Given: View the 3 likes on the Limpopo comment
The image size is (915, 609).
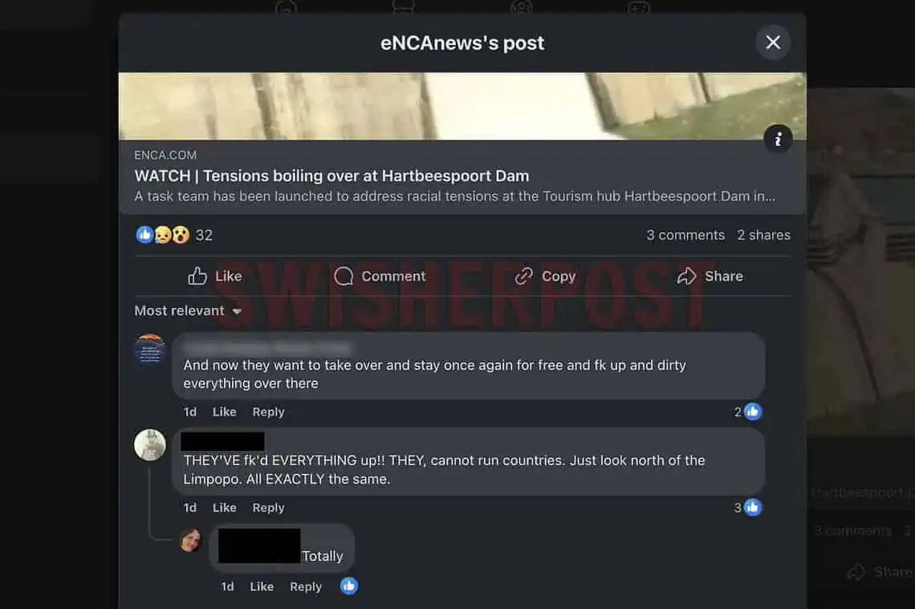Looking at the screenshot, I should click(747, 507).
